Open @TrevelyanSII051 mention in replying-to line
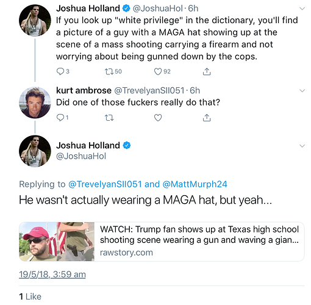This screenshot has height=305, width=311. coord(105,184)
